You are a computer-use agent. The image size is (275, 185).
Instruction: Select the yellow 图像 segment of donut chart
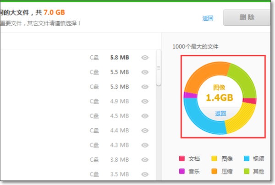pos(242,119)
